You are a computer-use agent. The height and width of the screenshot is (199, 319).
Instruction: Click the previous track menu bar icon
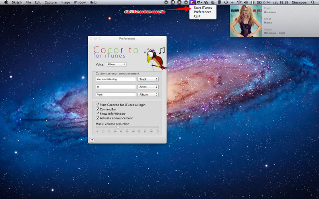pyautogui.click(x=166, y=2)
